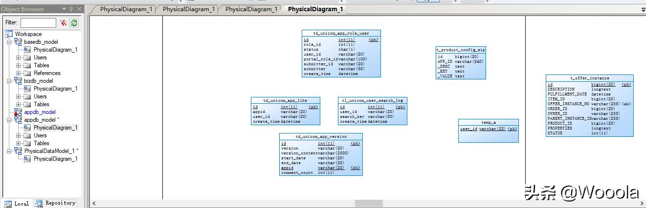This screenshot has height=208, width=646.
Task: Click the red-marked appdb_model icon
Action: point(19,112)
